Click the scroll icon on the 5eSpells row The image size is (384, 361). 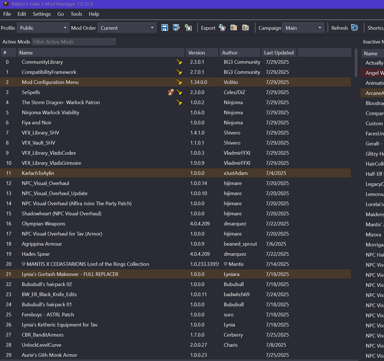pyautogui.click(x=171, y=92)
